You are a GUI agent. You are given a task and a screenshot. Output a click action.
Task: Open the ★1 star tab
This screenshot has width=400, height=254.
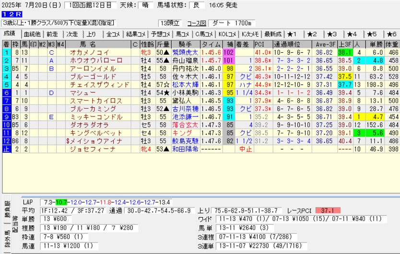[x=292, y=34]
